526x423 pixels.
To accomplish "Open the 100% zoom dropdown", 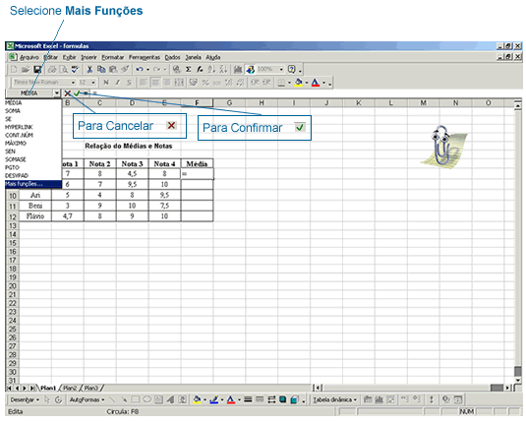I will pos(281,70).
